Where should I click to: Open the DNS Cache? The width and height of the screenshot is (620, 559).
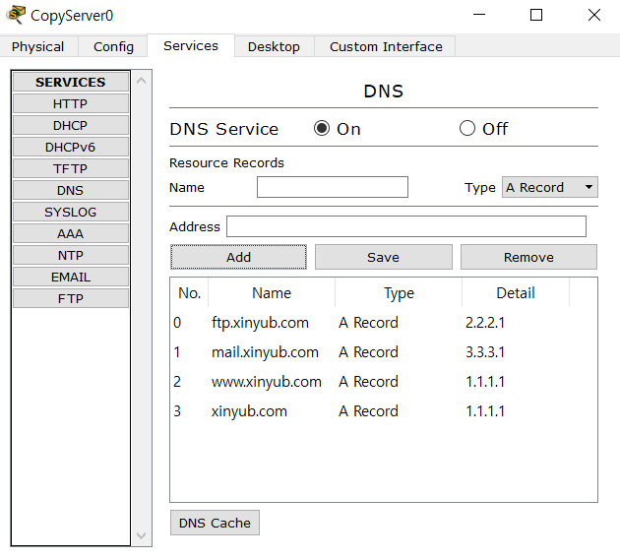pyautogui.click(x=215, y=523)
